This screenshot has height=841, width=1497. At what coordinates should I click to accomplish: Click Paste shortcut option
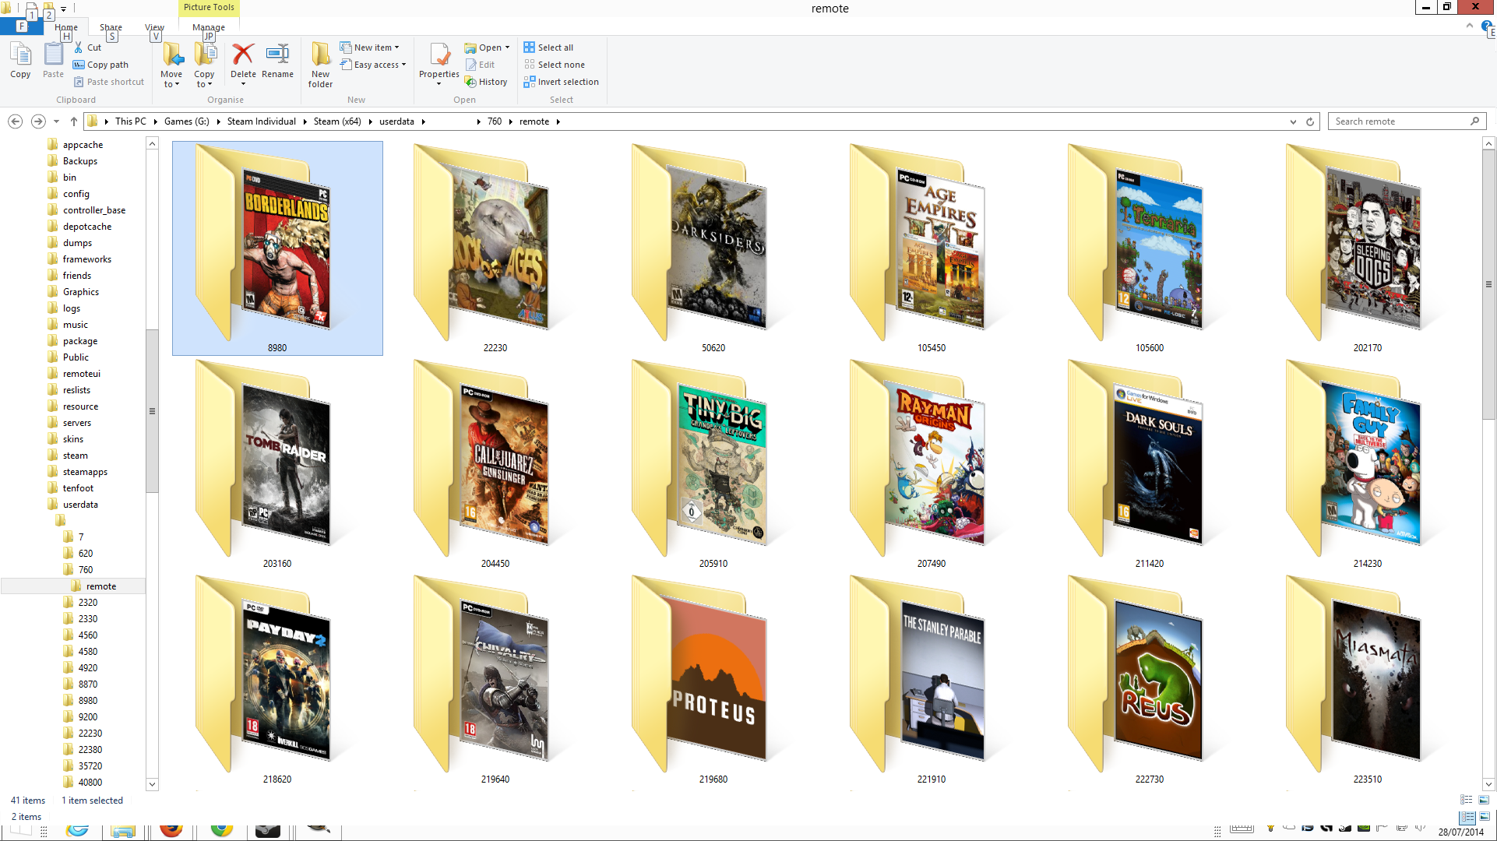coord(109,82)
